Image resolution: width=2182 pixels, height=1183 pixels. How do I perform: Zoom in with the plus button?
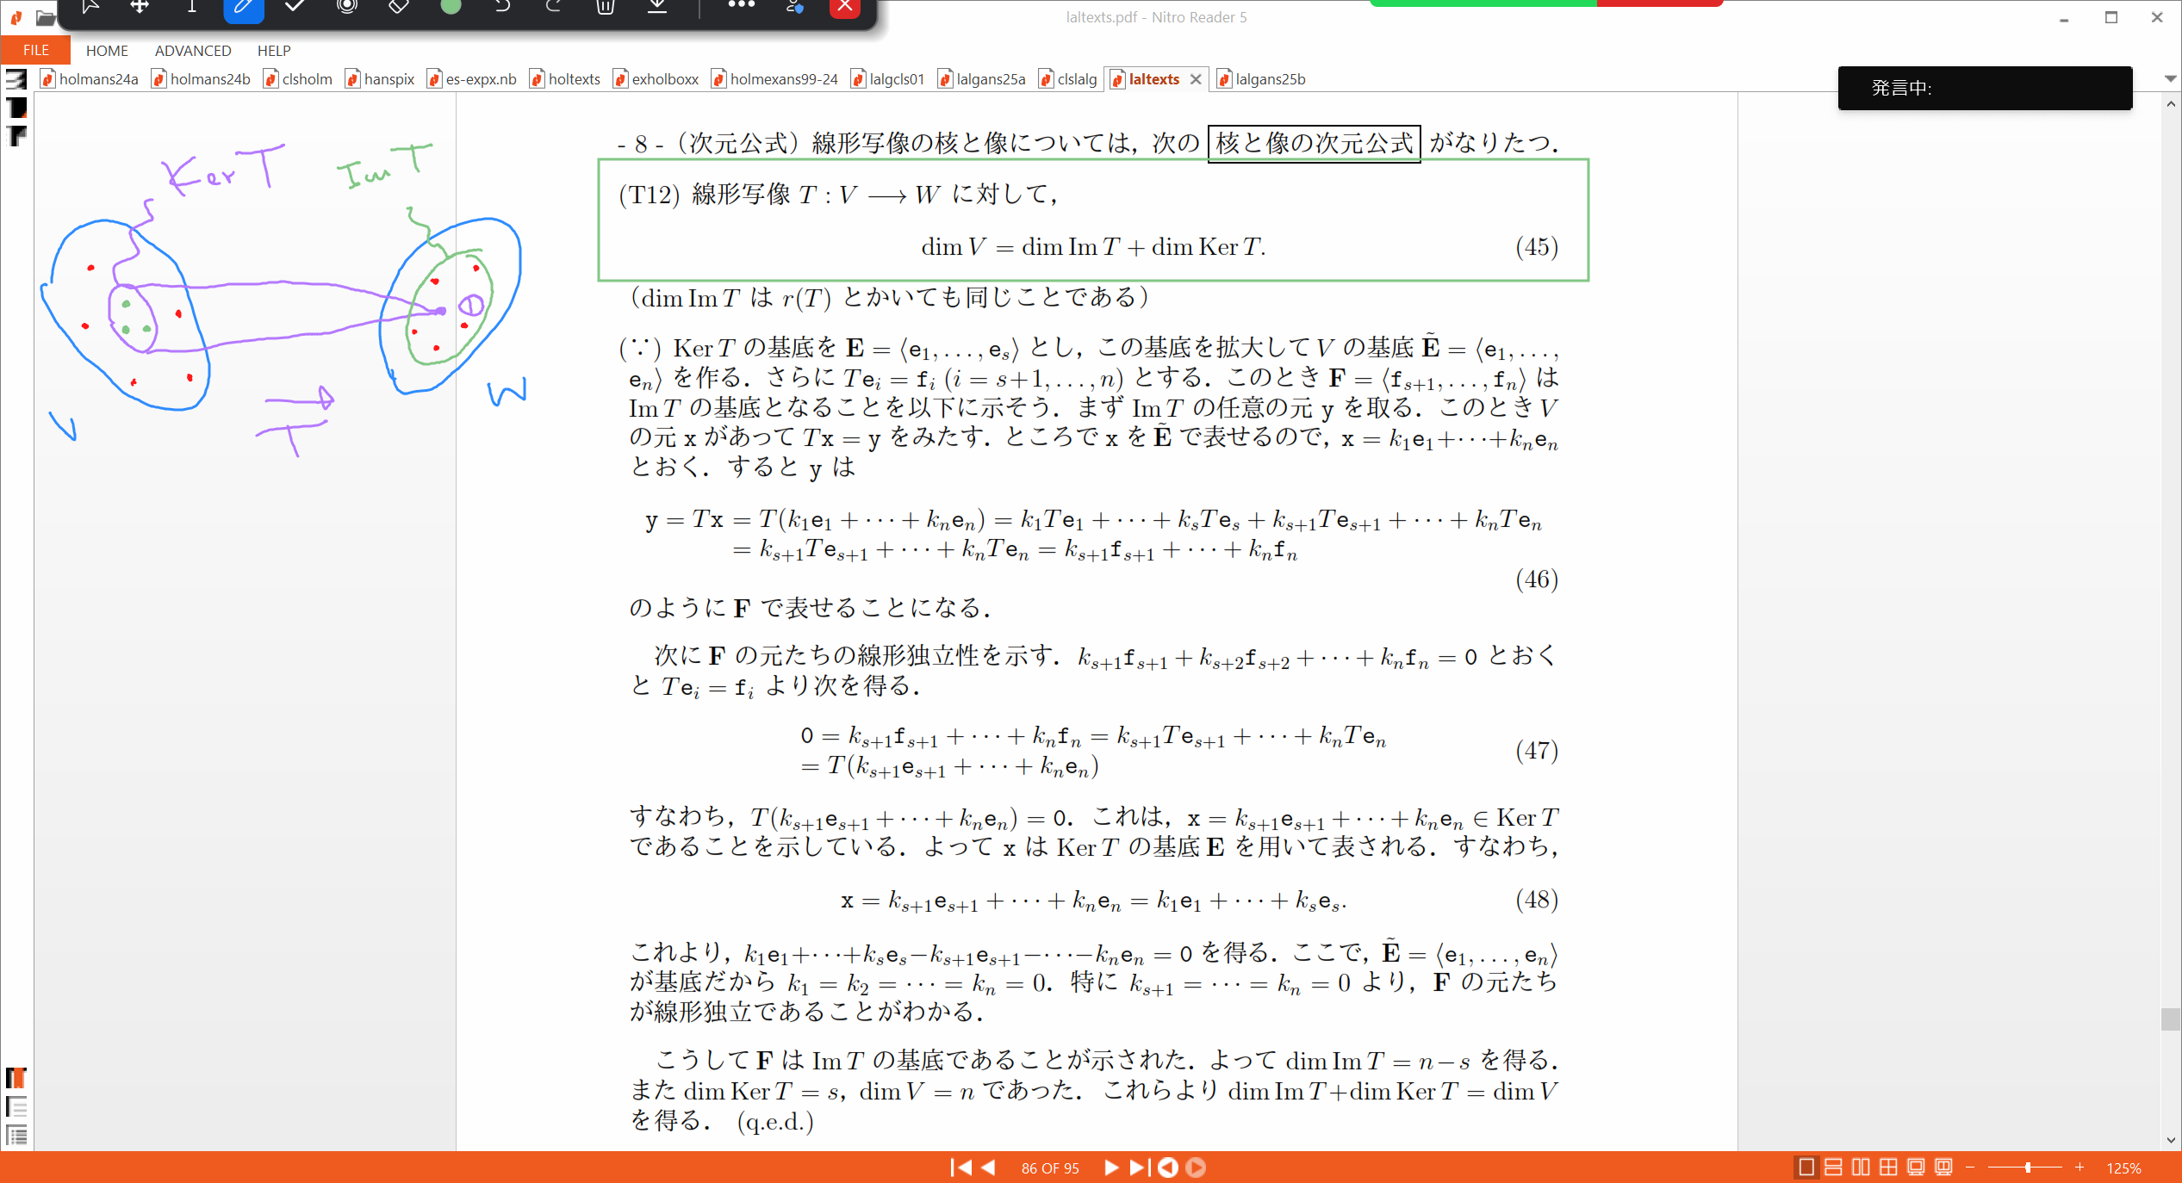pos(2079,1168)
